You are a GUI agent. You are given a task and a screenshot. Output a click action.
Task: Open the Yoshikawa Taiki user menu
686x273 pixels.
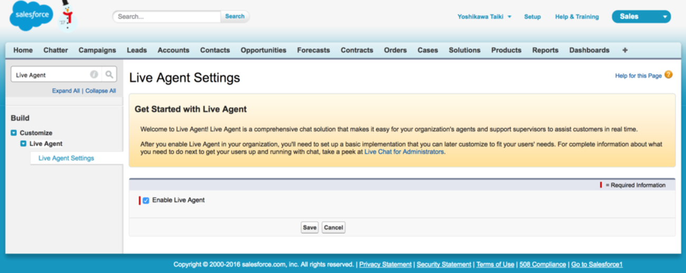(x=484, y=17)
